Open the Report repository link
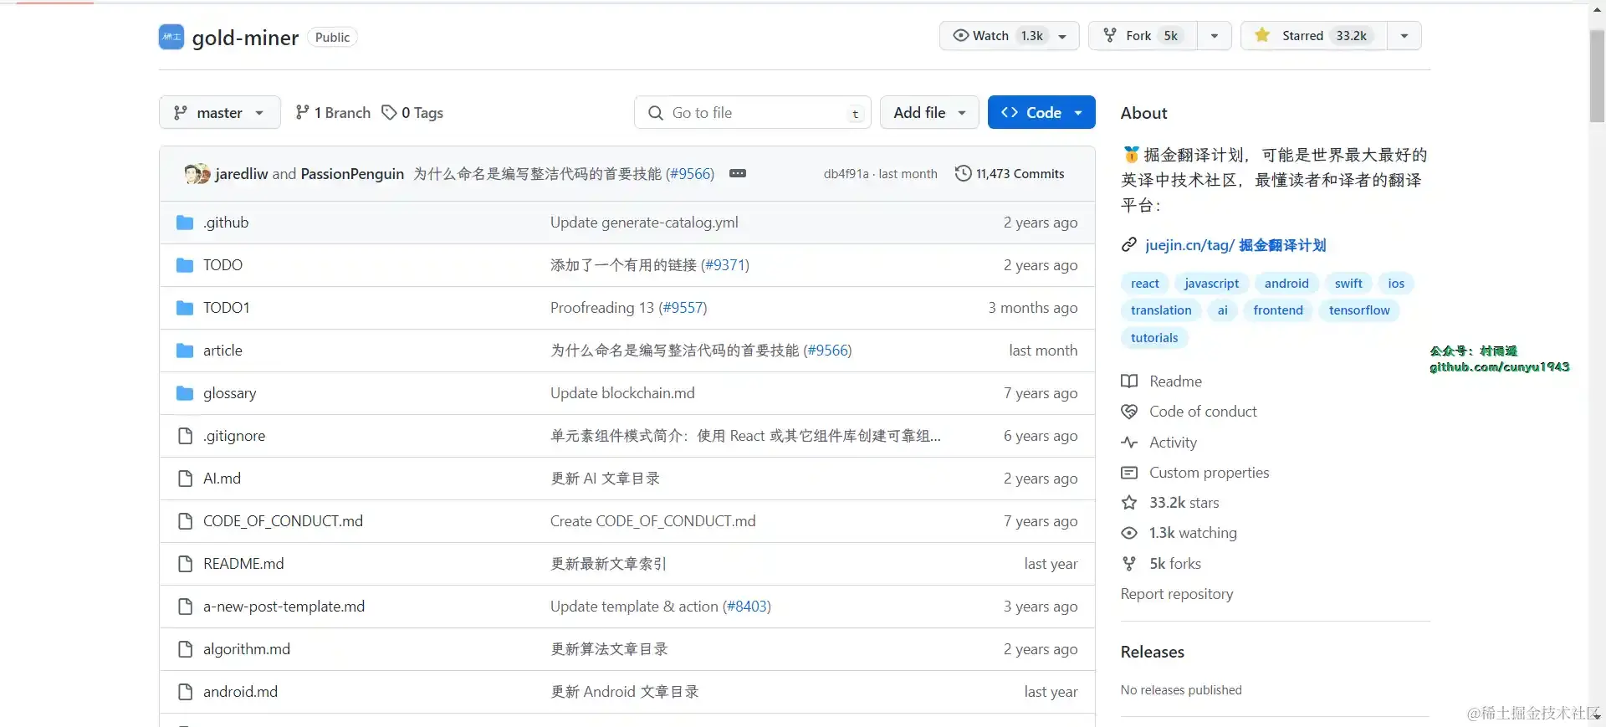The image size is (1606, 727). tap(1177, 594)
